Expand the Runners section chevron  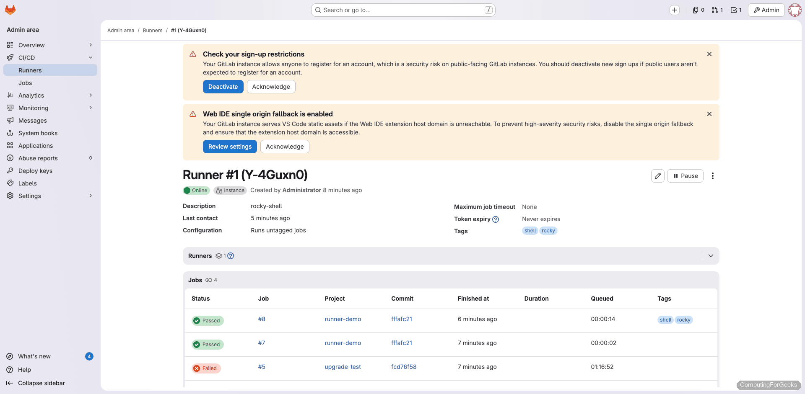point(711,255)
